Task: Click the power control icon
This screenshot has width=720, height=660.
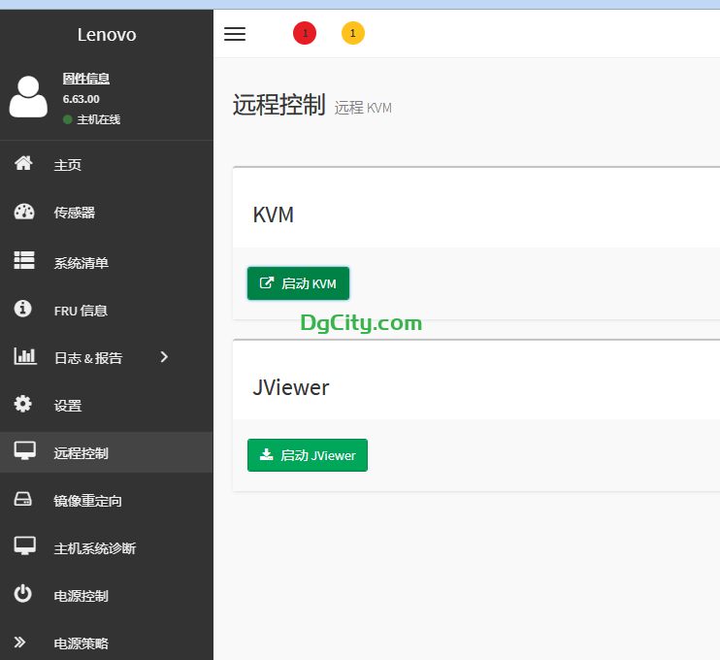Action: (23, 594)
